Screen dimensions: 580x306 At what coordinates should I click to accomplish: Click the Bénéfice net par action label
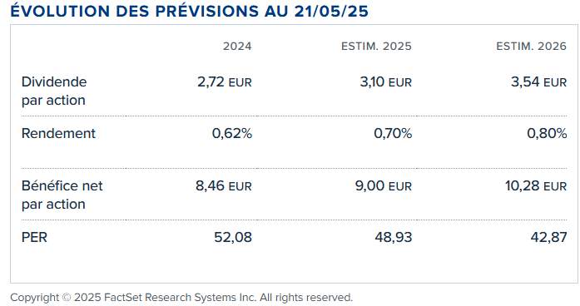point(62,195)
